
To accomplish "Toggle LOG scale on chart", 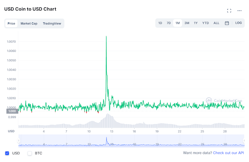I will [x=238, y=23].
